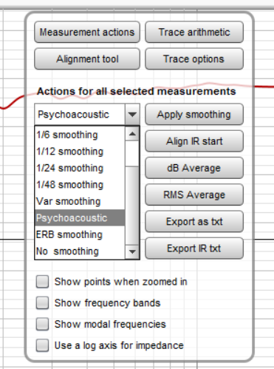Compute RMS Average of measurements
274x369 pixels.
(194, 194)
